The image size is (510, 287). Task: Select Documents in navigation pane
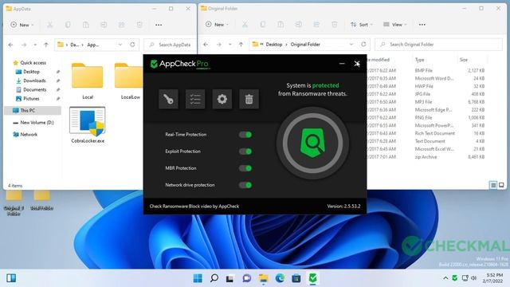pyautogui.click(x=35, y=89)
